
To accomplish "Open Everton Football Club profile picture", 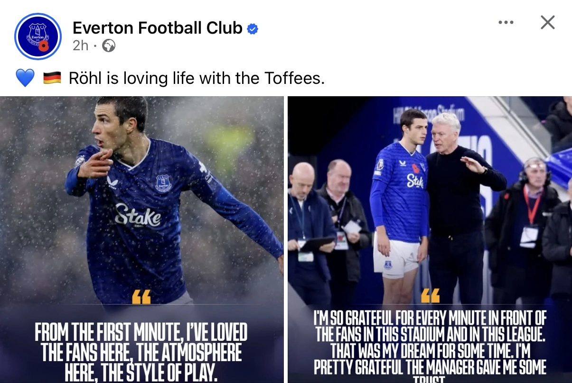I will (38, 36).
